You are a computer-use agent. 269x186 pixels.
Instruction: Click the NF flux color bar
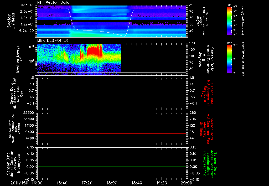click(229, 21)
